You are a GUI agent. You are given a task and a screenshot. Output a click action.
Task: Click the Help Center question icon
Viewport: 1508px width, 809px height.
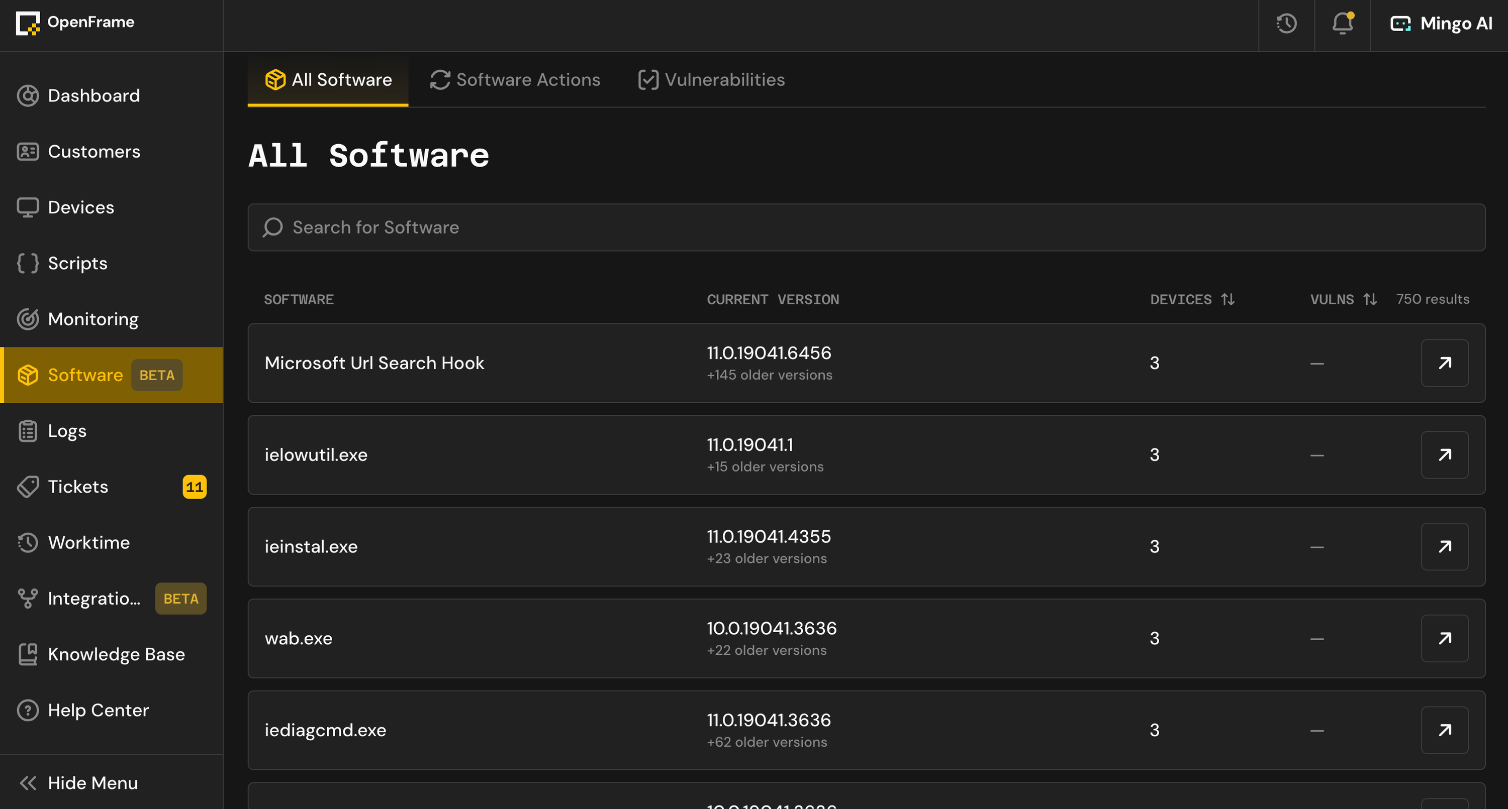pos(28,710)
